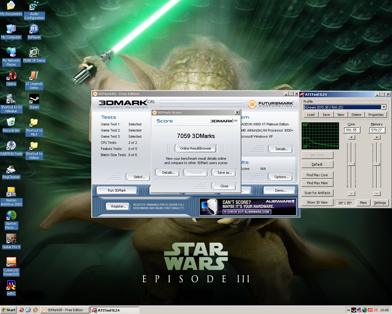This screenshot has height=314, width=392.
Task: Click the Memory clock minus stepper
Action: click(377, 193)
